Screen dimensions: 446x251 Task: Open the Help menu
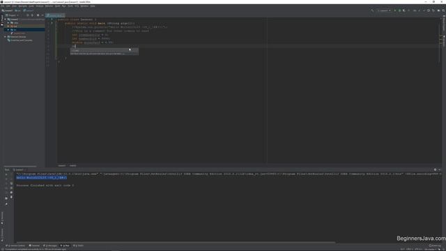(93, 6)
